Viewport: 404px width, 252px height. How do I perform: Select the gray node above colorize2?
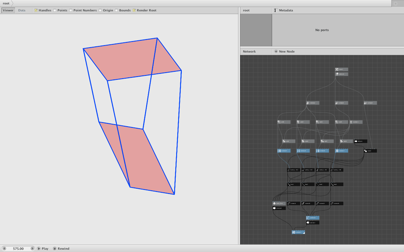279,203
